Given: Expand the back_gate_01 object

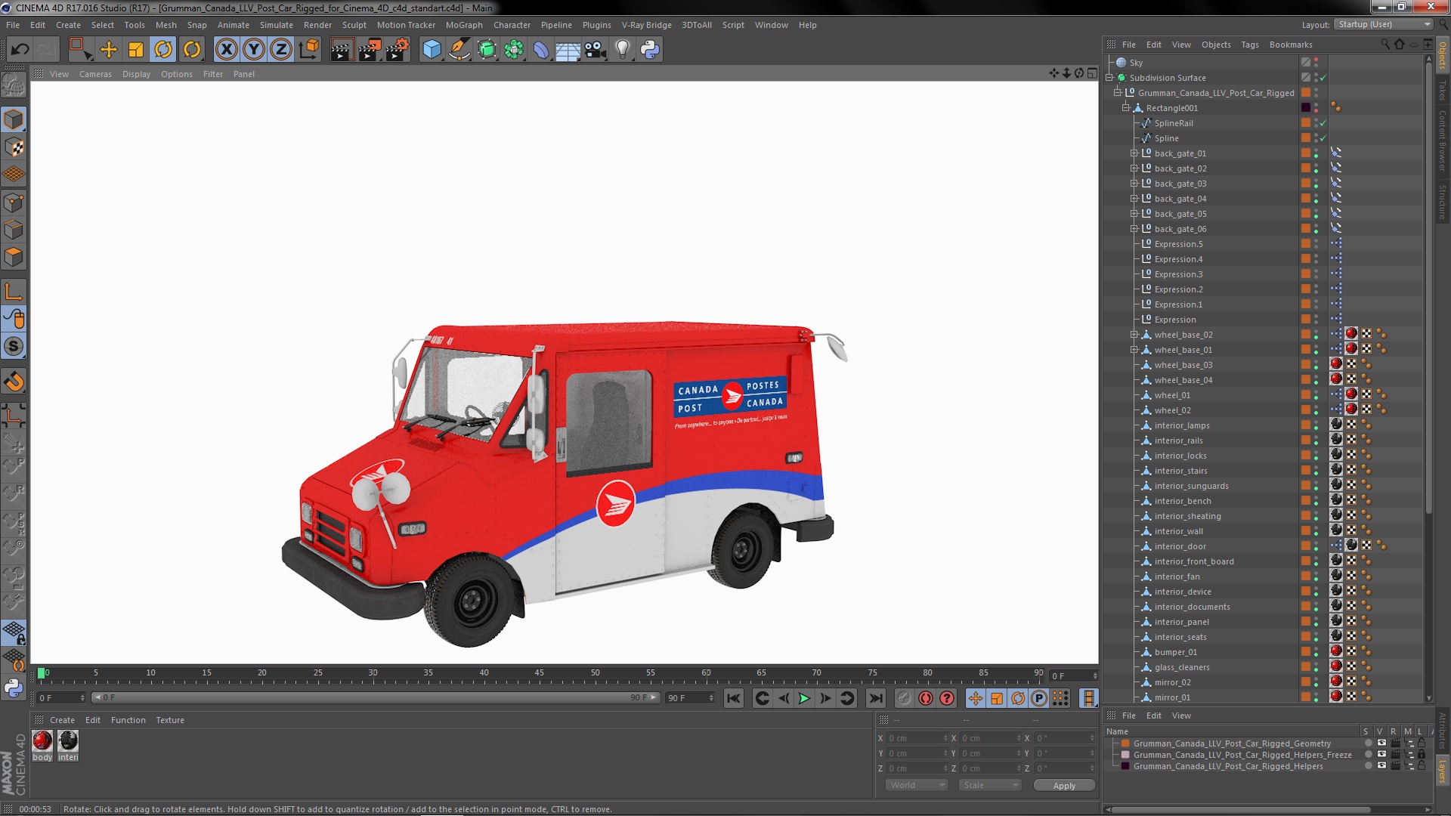Looking at the screenshot, I should tap(1134, 153).
